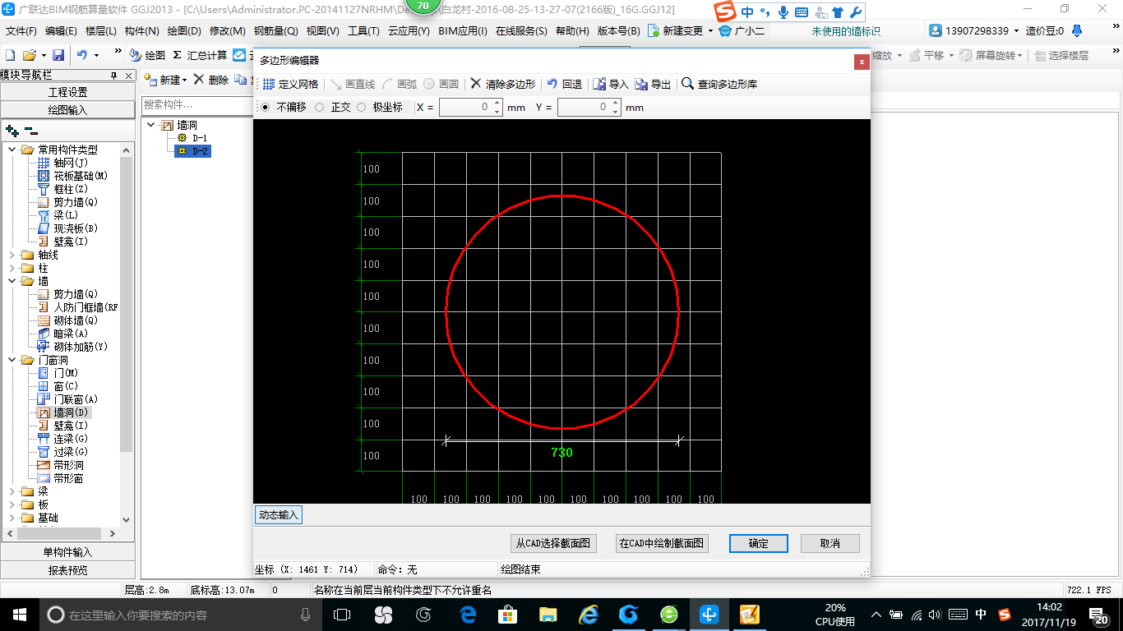Click the 确定 button
This screenshot has width=1123, height=631.
(759, 543)
